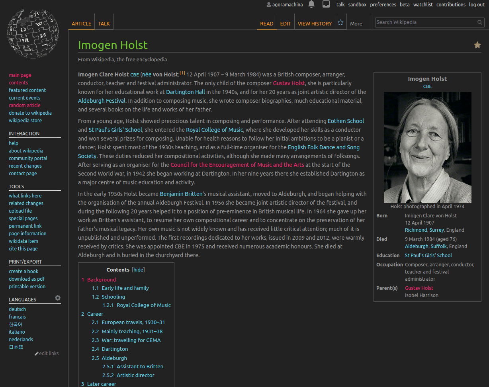Open the View History tab
Screen dimensions: 489x387
315,23
